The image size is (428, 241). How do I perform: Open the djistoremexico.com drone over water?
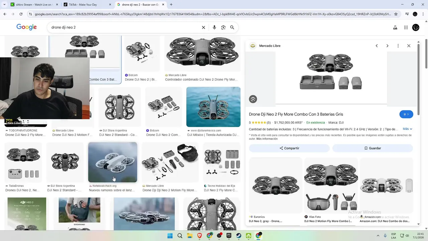tap(213, 107)
